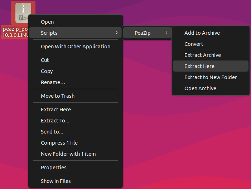
Task: Select New Folder with 1 item
Action: [x=76, y=154]
